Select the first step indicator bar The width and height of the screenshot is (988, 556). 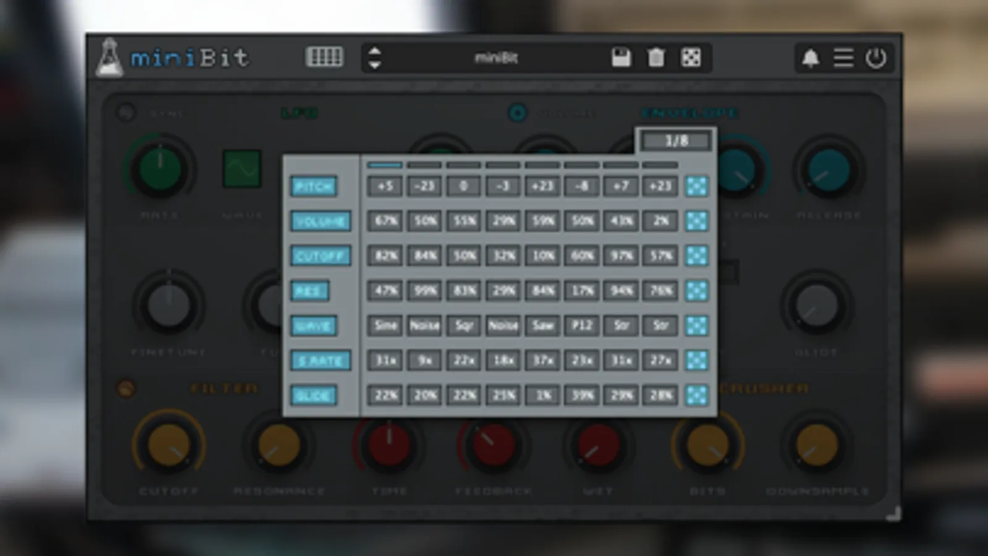click(x=386, y=165)
